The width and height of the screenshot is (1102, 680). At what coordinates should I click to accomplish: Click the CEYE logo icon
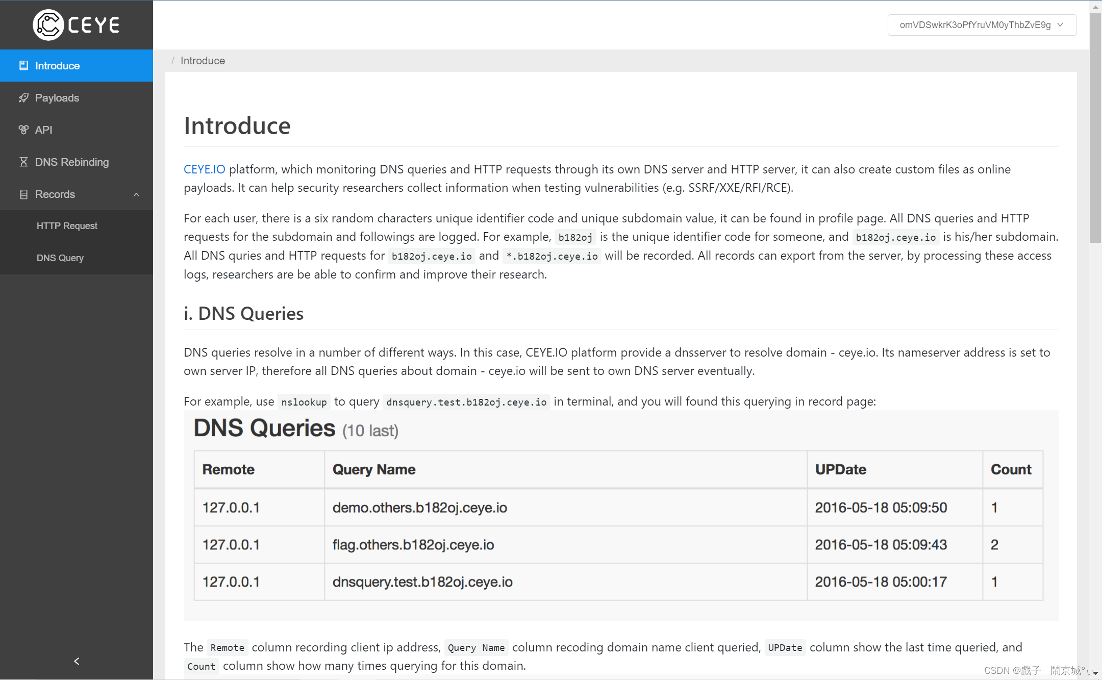[x=48, y=24]
